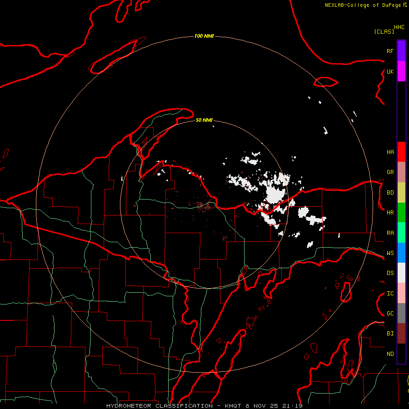Click the UK magenta legend color swatch
The height and width of the screenshot is (409, 409).
click(x=401, y=71)
